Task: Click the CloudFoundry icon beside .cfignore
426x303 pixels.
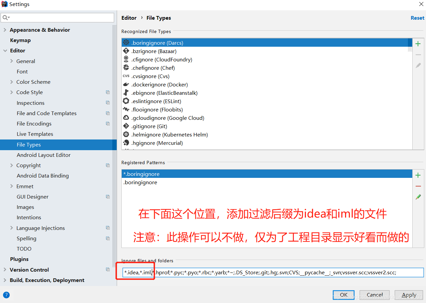Action: (x=126, y=59)
